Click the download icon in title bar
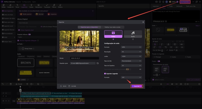The height and width of the screenshot is (109, 202). [163, 2]
